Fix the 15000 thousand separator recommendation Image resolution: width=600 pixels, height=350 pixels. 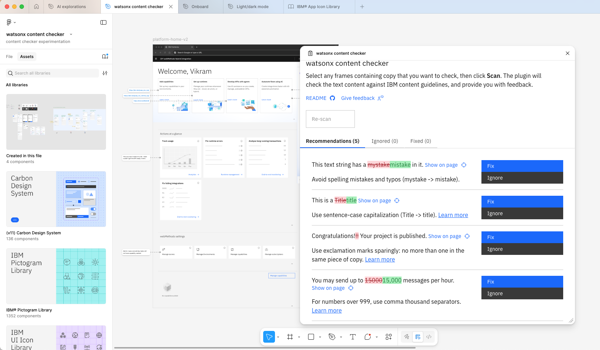pyautogui.click(x=522, y=282)
